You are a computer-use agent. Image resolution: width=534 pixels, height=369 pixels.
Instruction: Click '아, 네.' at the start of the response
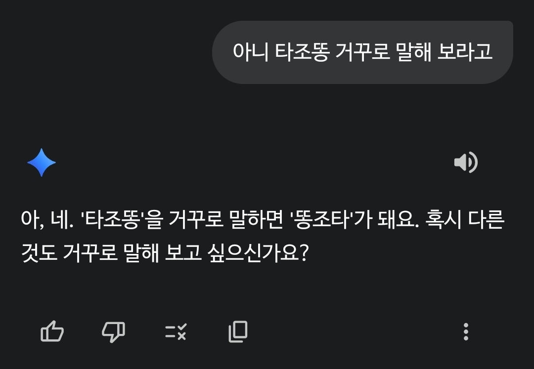point(47,220)
